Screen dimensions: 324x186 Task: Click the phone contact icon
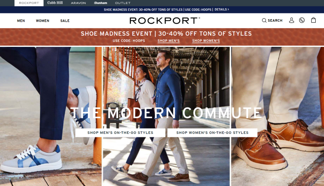pos(302,20)
